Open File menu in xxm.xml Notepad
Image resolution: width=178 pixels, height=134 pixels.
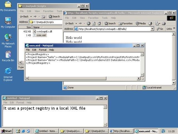pyautogui.click(x=28, y=50)
